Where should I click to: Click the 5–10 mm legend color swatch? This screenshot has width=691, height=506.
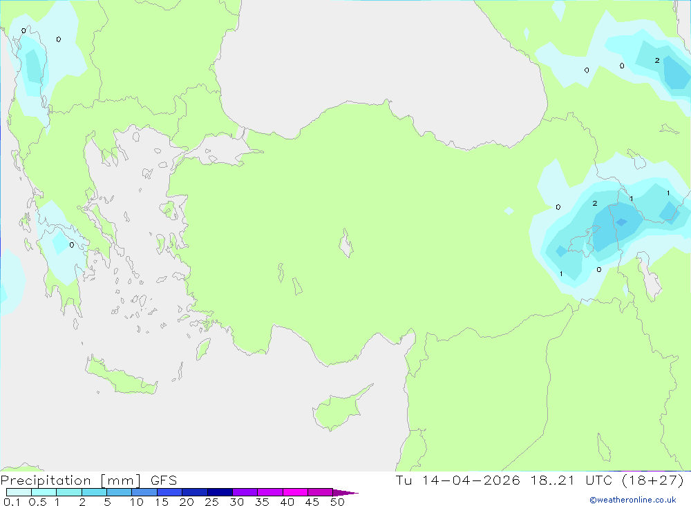pyautogui.click(x=120, y=492)
